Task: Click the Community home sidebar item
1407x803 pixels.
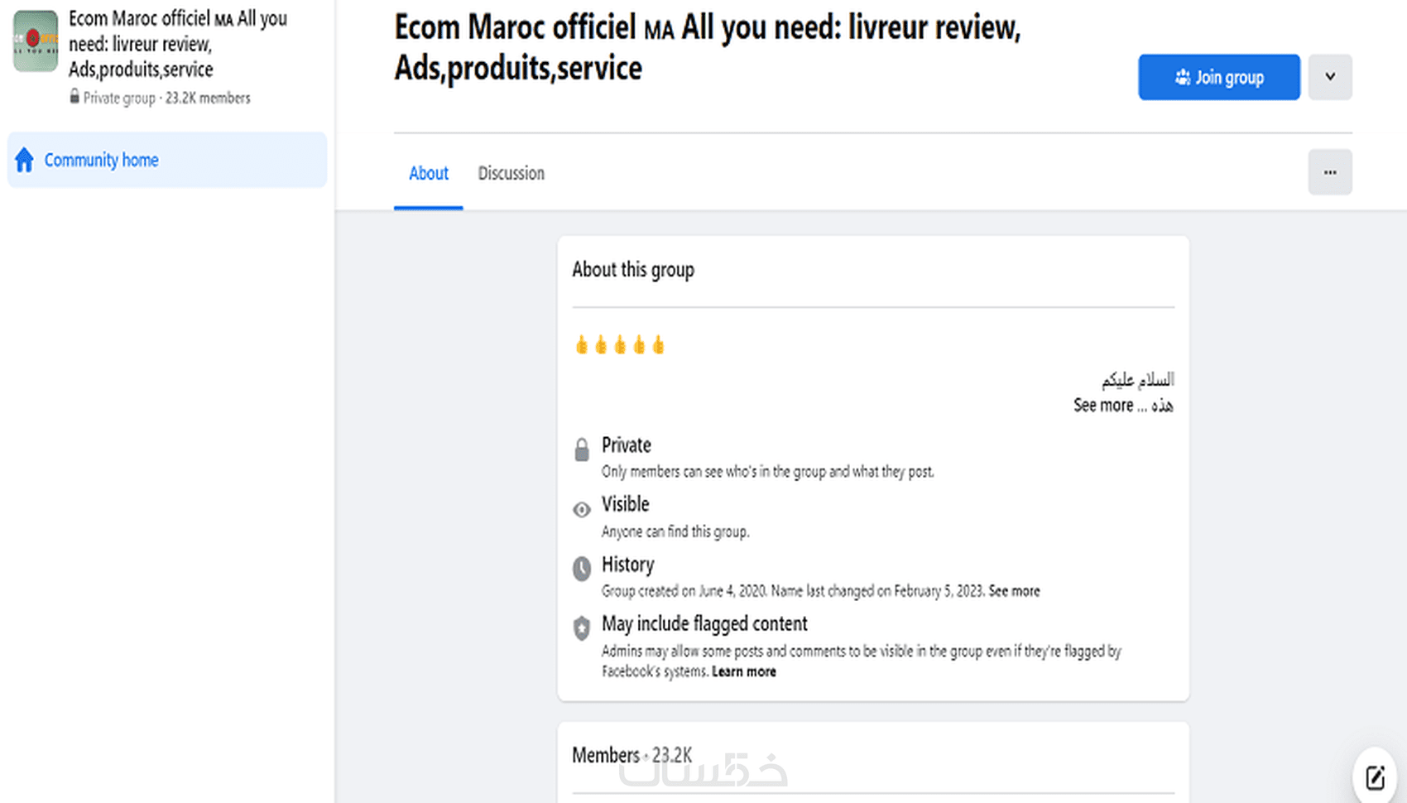Action: pyautogui.click(x=167, y=160)
